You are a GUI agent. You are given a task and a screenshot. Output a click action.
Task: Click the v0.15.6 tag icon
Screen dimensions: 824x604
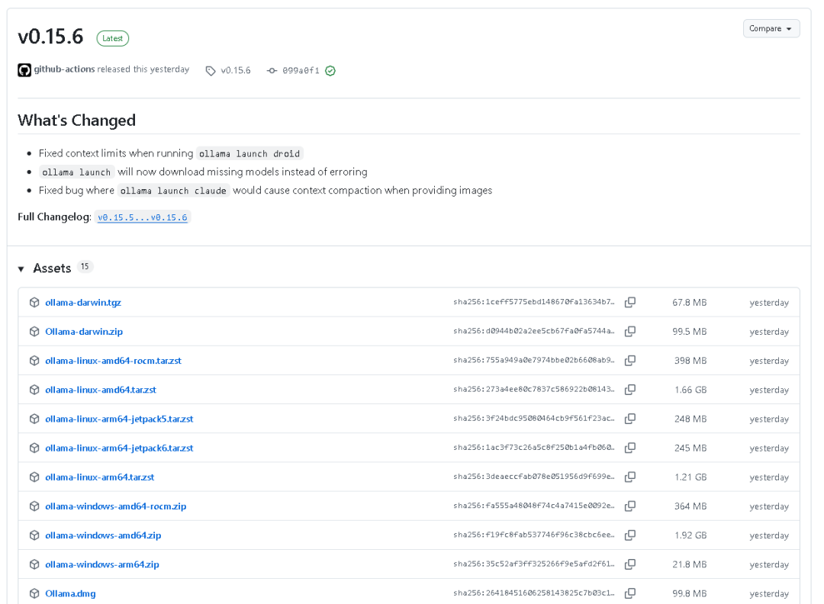click(x=211, y=71)
